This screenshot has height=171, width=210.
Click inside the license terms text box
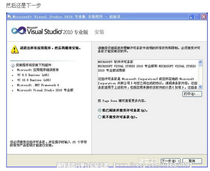[148, 75]
